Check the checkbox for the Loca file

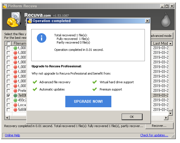coord(8,105)
